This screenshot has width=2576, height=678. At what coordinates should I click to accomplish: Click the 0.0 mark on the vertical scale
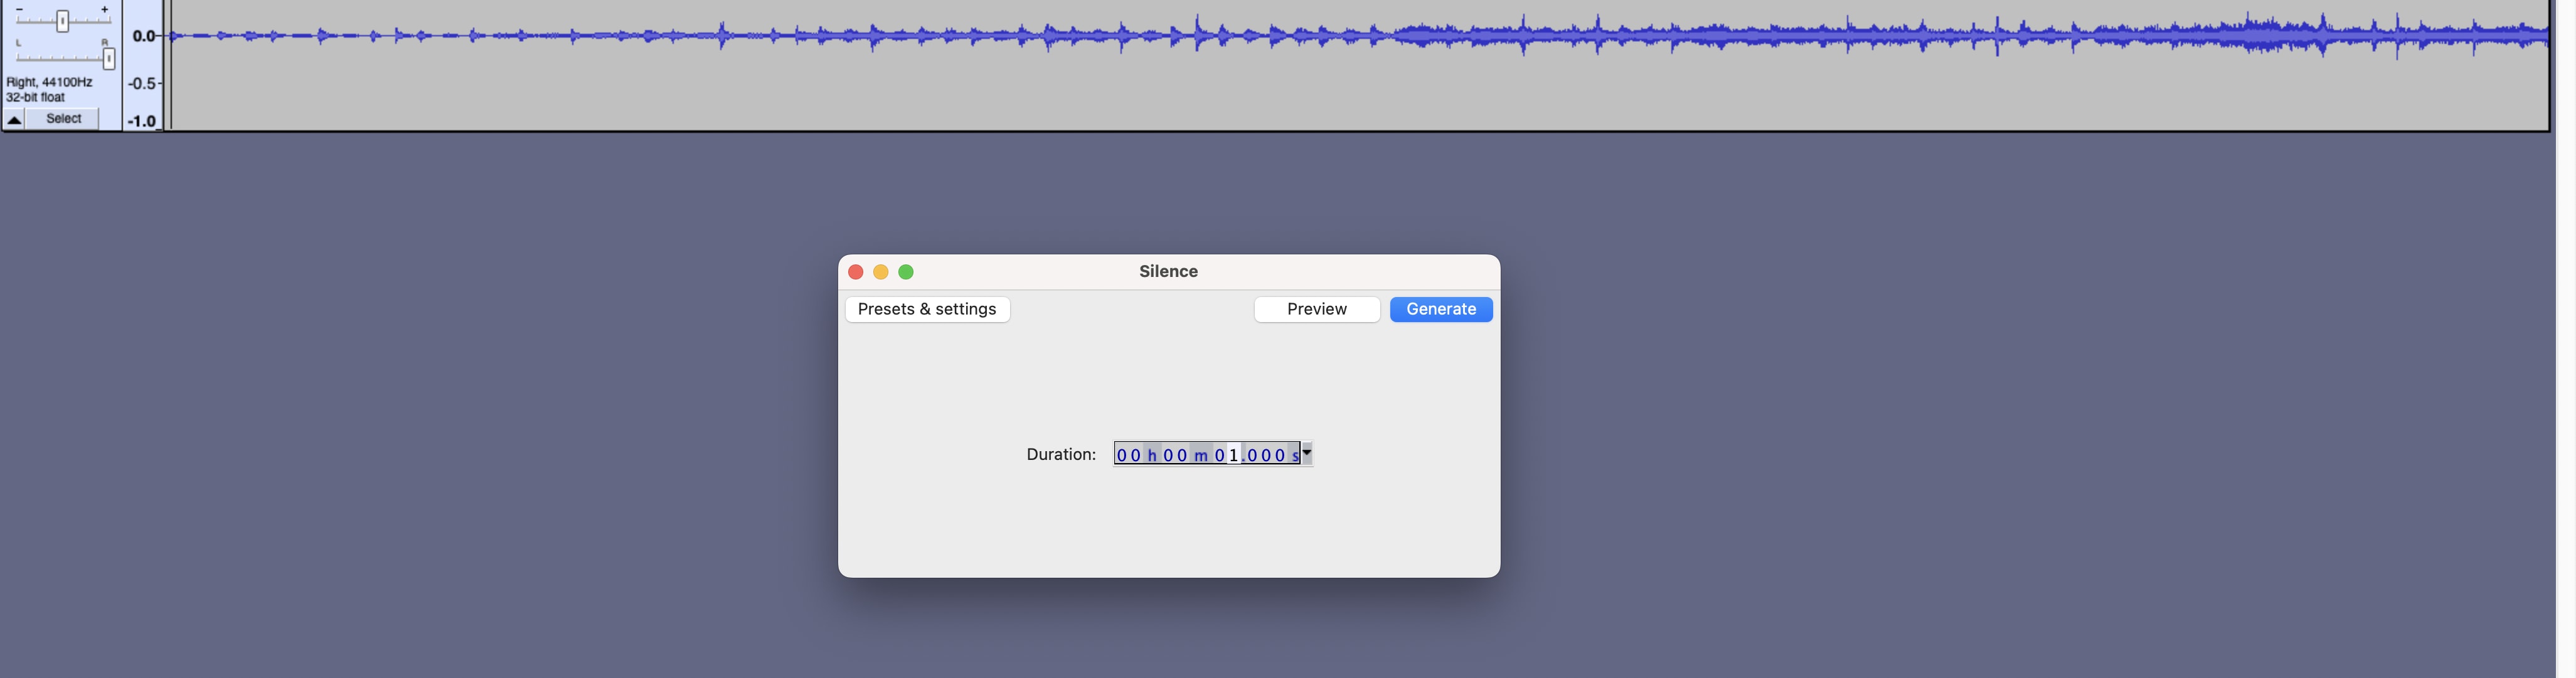(x=144, y=36)
